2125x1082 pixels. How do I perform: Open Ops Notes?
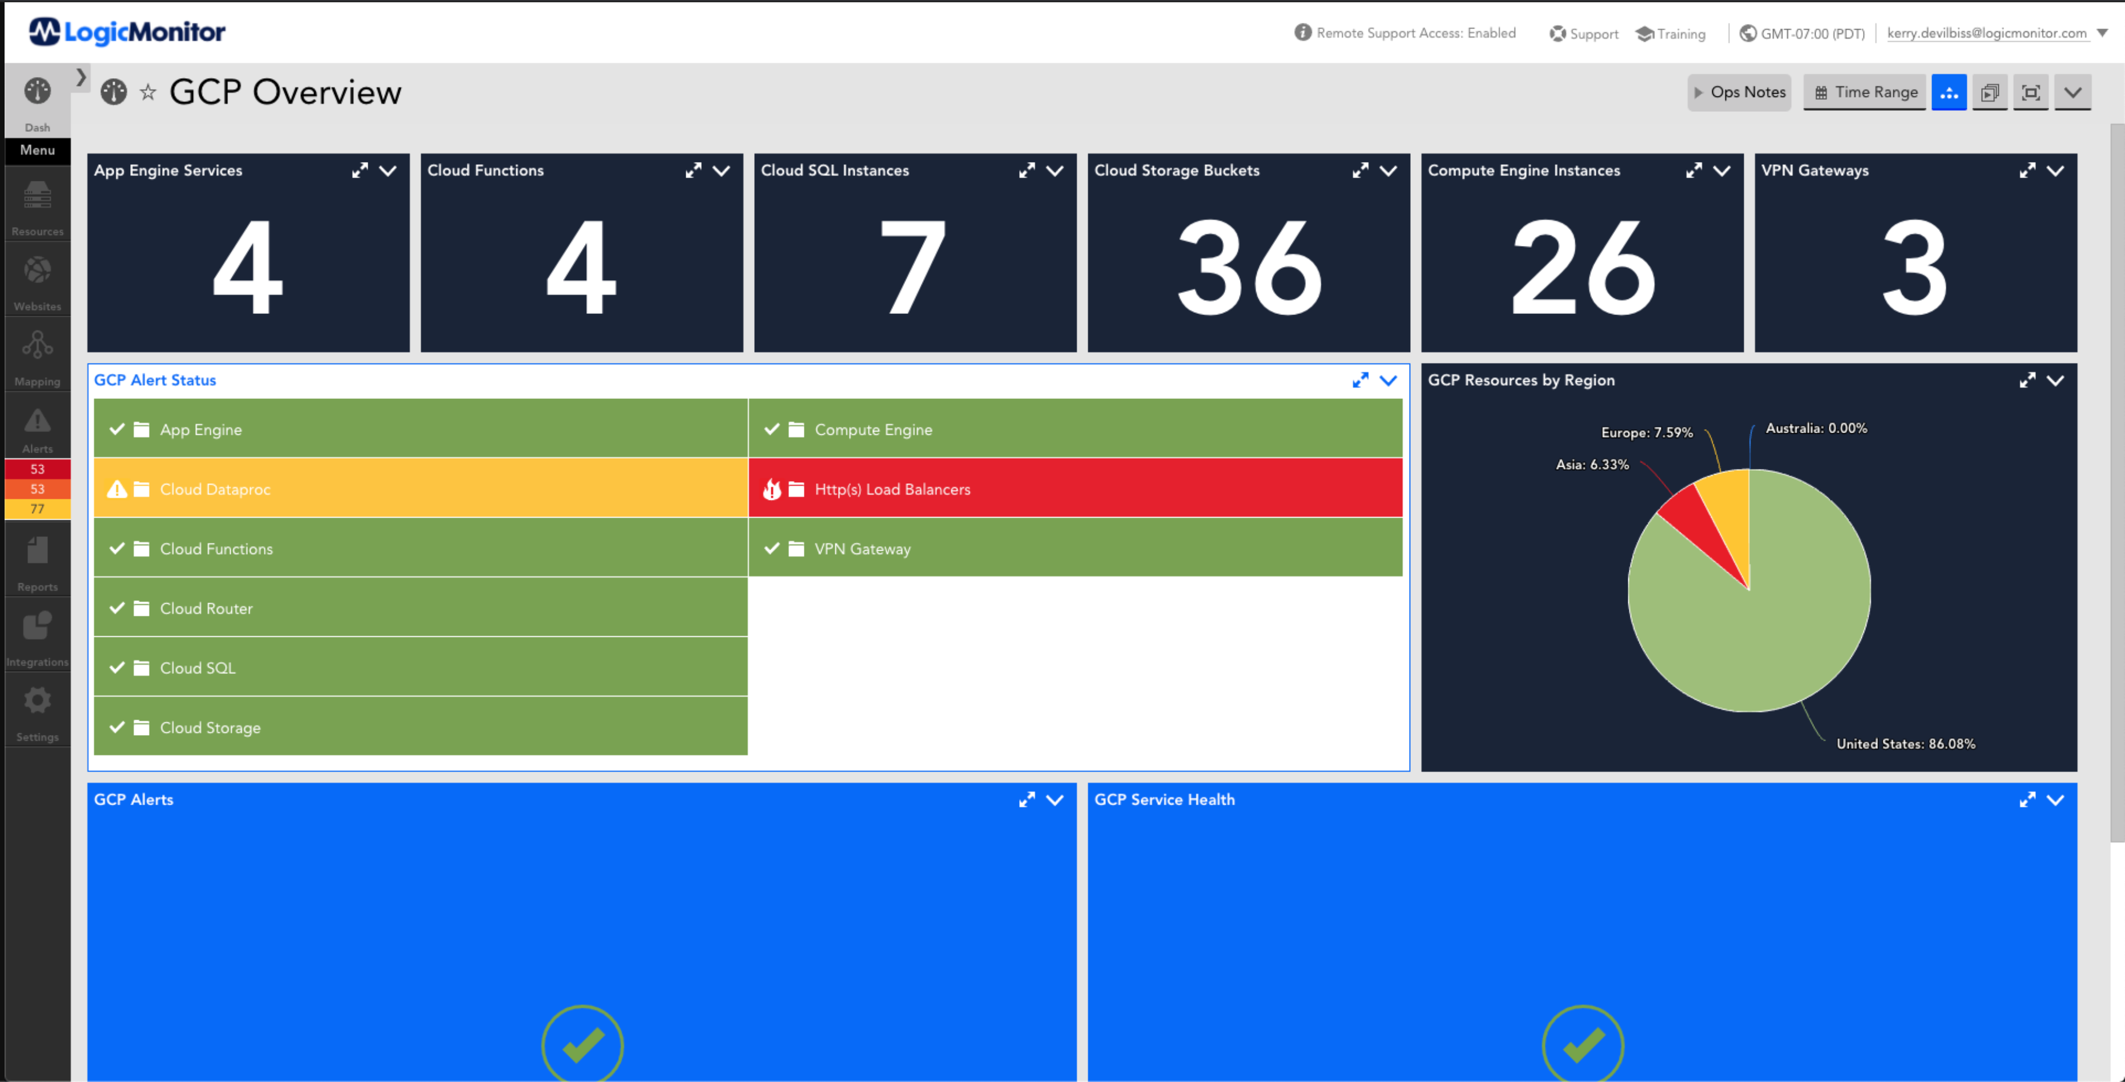click(1740, 91)
